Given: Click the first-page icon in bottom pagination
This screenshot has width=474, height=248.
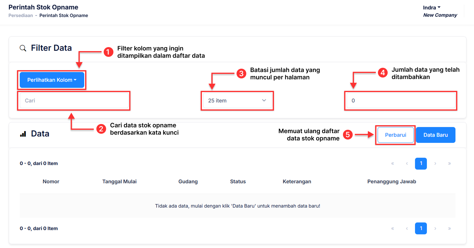Looking at the screenshot, I should click(x=393, y=228).
